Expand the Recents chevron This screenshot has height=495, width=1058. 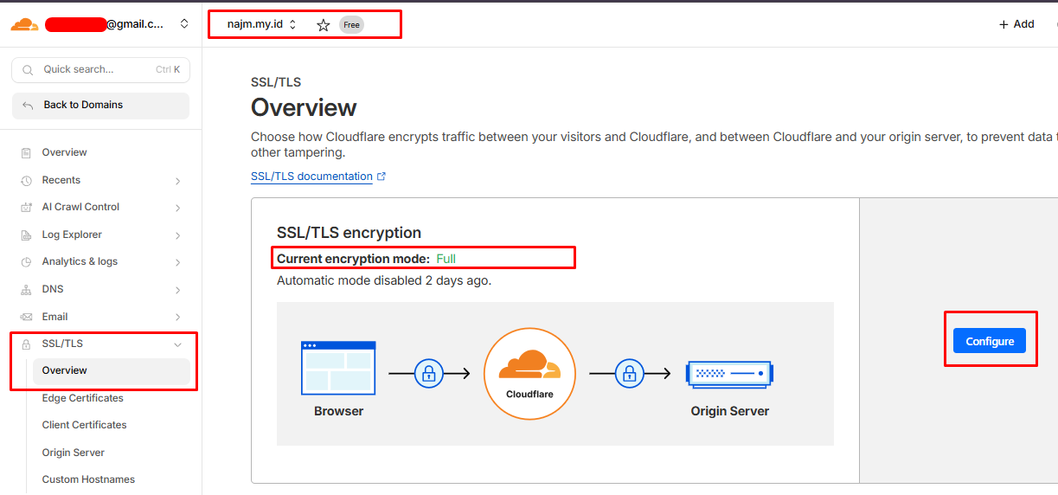177,181
